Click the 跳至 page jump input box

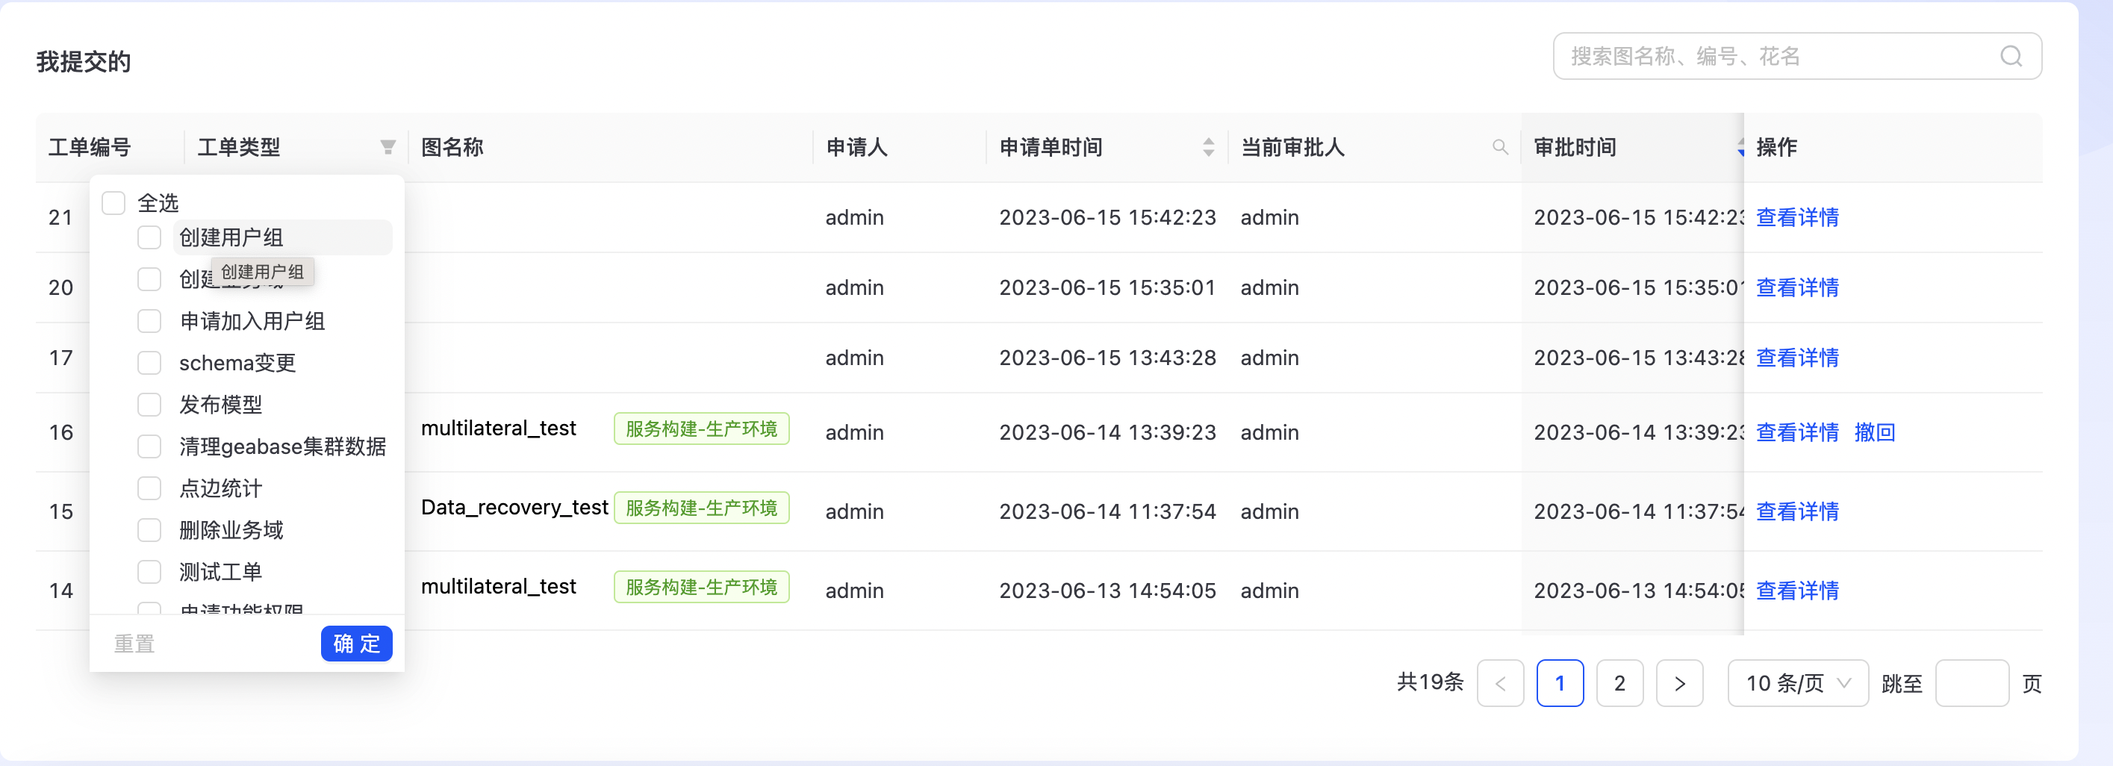pos(1971,683)
